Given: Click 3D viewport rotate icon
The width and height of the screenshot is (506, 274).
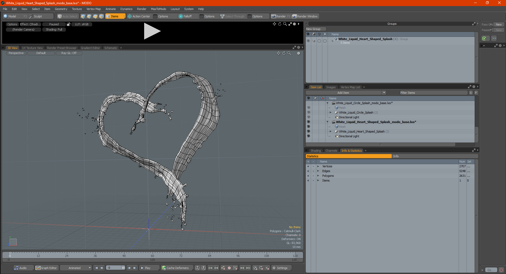Looking at the screenshot, I should click(x=284, y=53).
